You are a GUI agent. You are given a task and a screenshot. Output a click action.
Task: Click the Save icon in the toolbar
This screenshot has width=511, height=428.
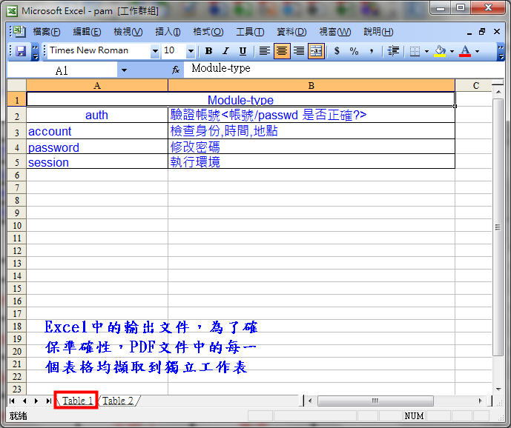pos(21,51)
